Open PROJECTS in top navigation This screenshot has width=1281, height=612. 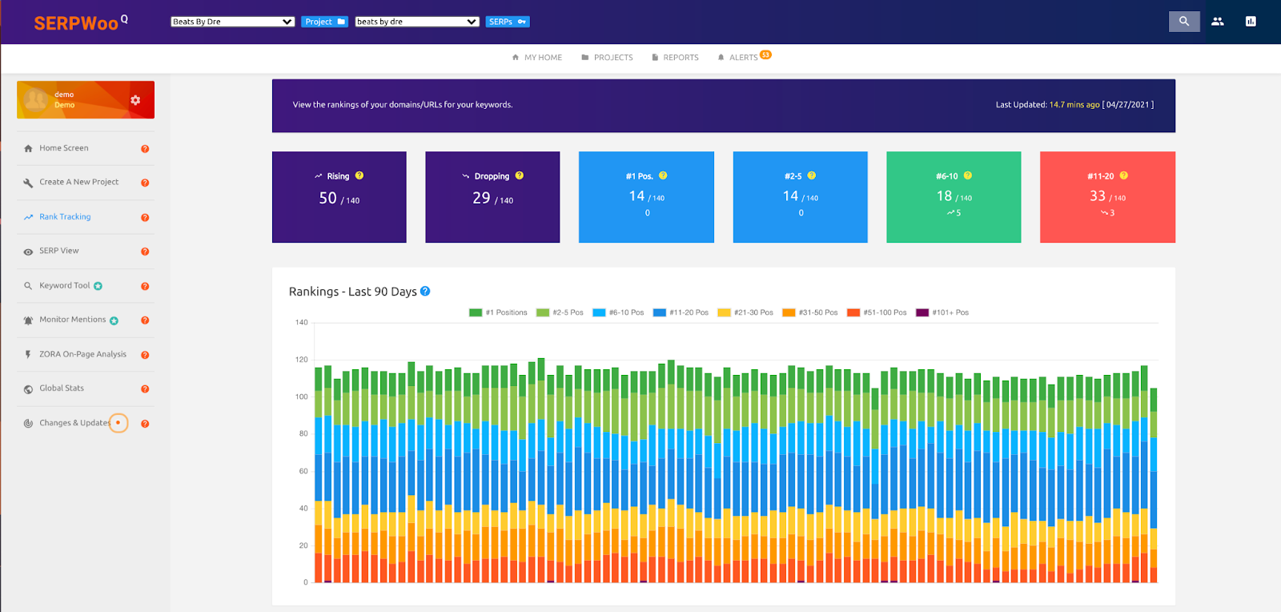[607, 58]
